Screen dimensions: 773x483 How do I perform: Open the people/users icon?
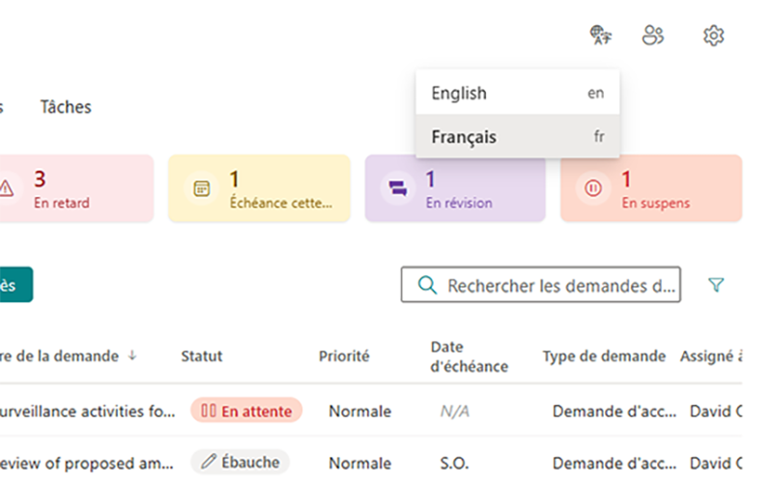(653, 35)
